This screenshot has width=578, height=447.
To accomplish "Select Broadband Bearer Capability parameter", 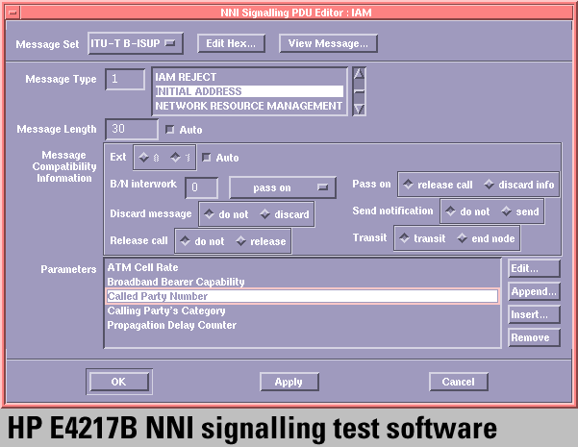I will tap(302, 282).
